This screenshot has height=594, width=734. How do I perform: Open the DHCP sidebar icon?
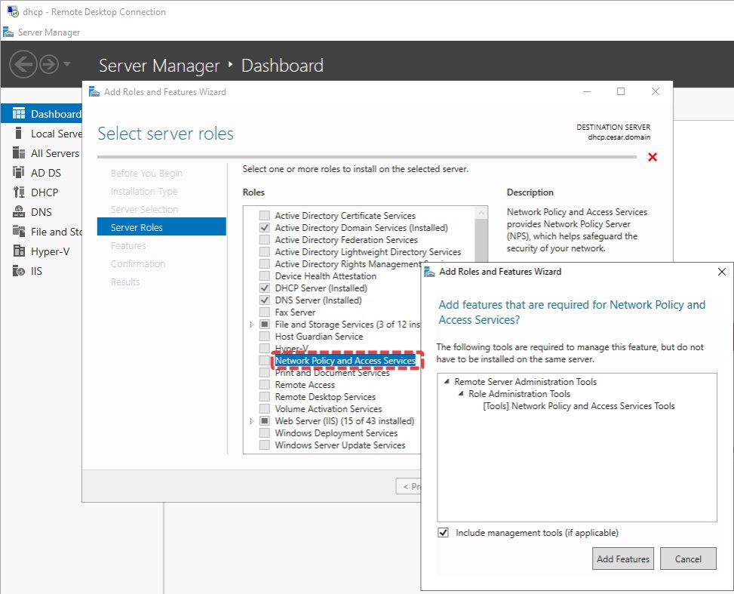[x=19, y=192]
